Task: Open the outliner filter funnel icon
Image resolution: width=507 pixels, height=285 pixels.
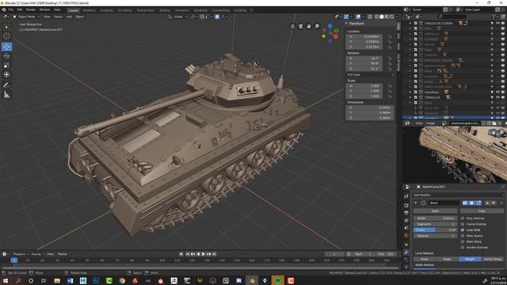Action: [x=494, y=17]
